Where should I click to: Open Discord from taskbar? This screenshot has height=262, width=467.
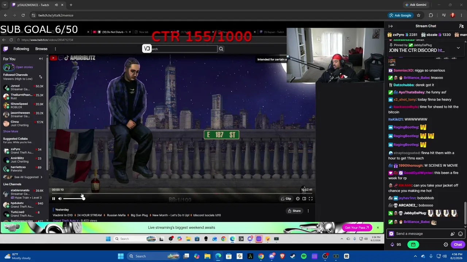pos(271,256)
